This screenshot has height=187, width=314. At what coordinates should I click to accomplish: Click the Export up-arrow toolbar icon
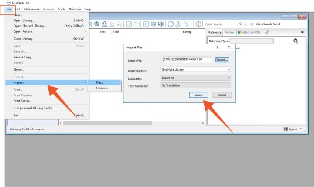112,24
